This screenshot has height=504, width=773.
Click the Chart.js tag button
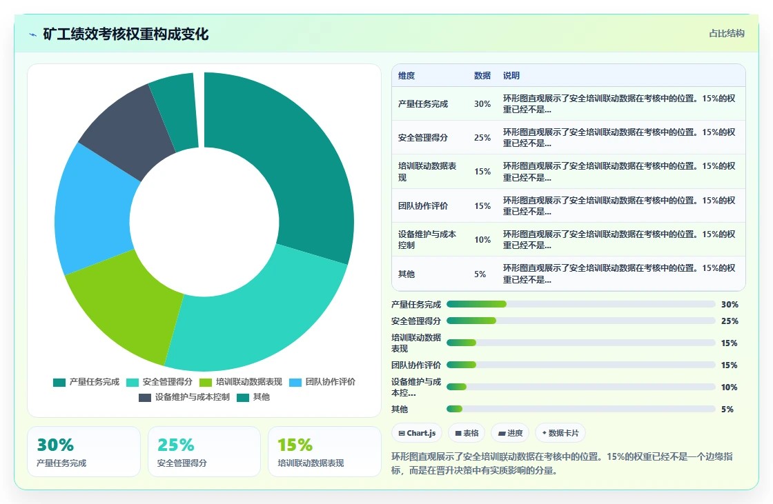click(417, 433)
